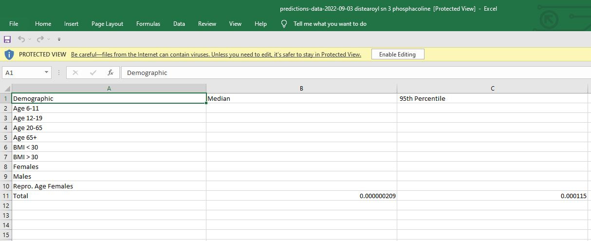591x241 pixels.
Task: Open the Redo history dropdown arrow
Action: 49,39
